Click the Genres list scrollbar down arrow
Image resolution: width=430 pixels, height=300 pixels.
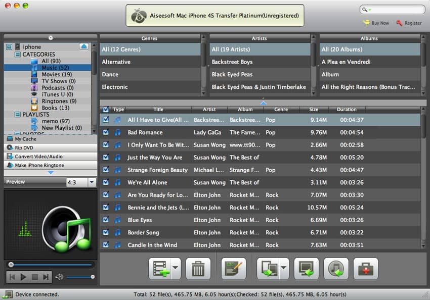(203, 93)
